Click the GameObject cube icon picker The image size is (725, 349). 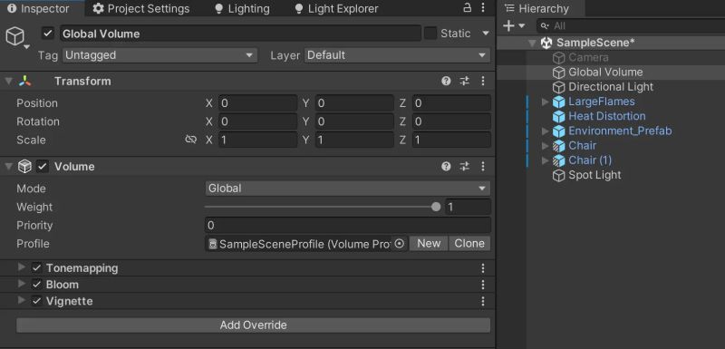click(15, 36)
